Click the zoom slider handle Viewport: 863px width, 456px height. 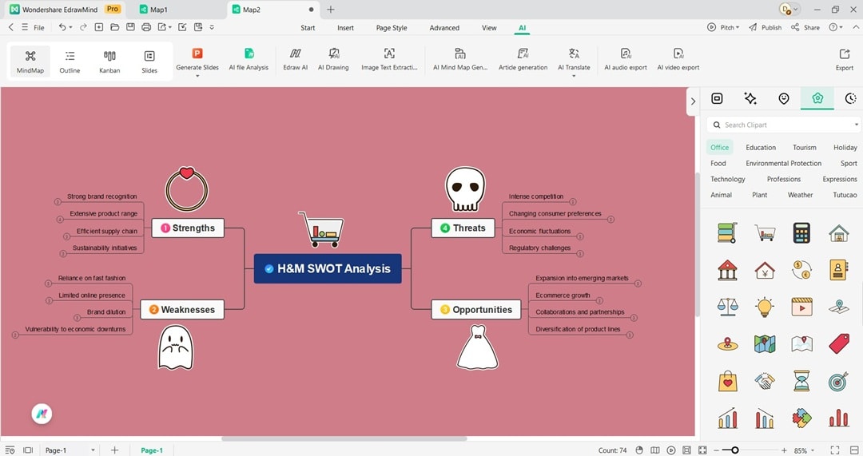[734, 450]
